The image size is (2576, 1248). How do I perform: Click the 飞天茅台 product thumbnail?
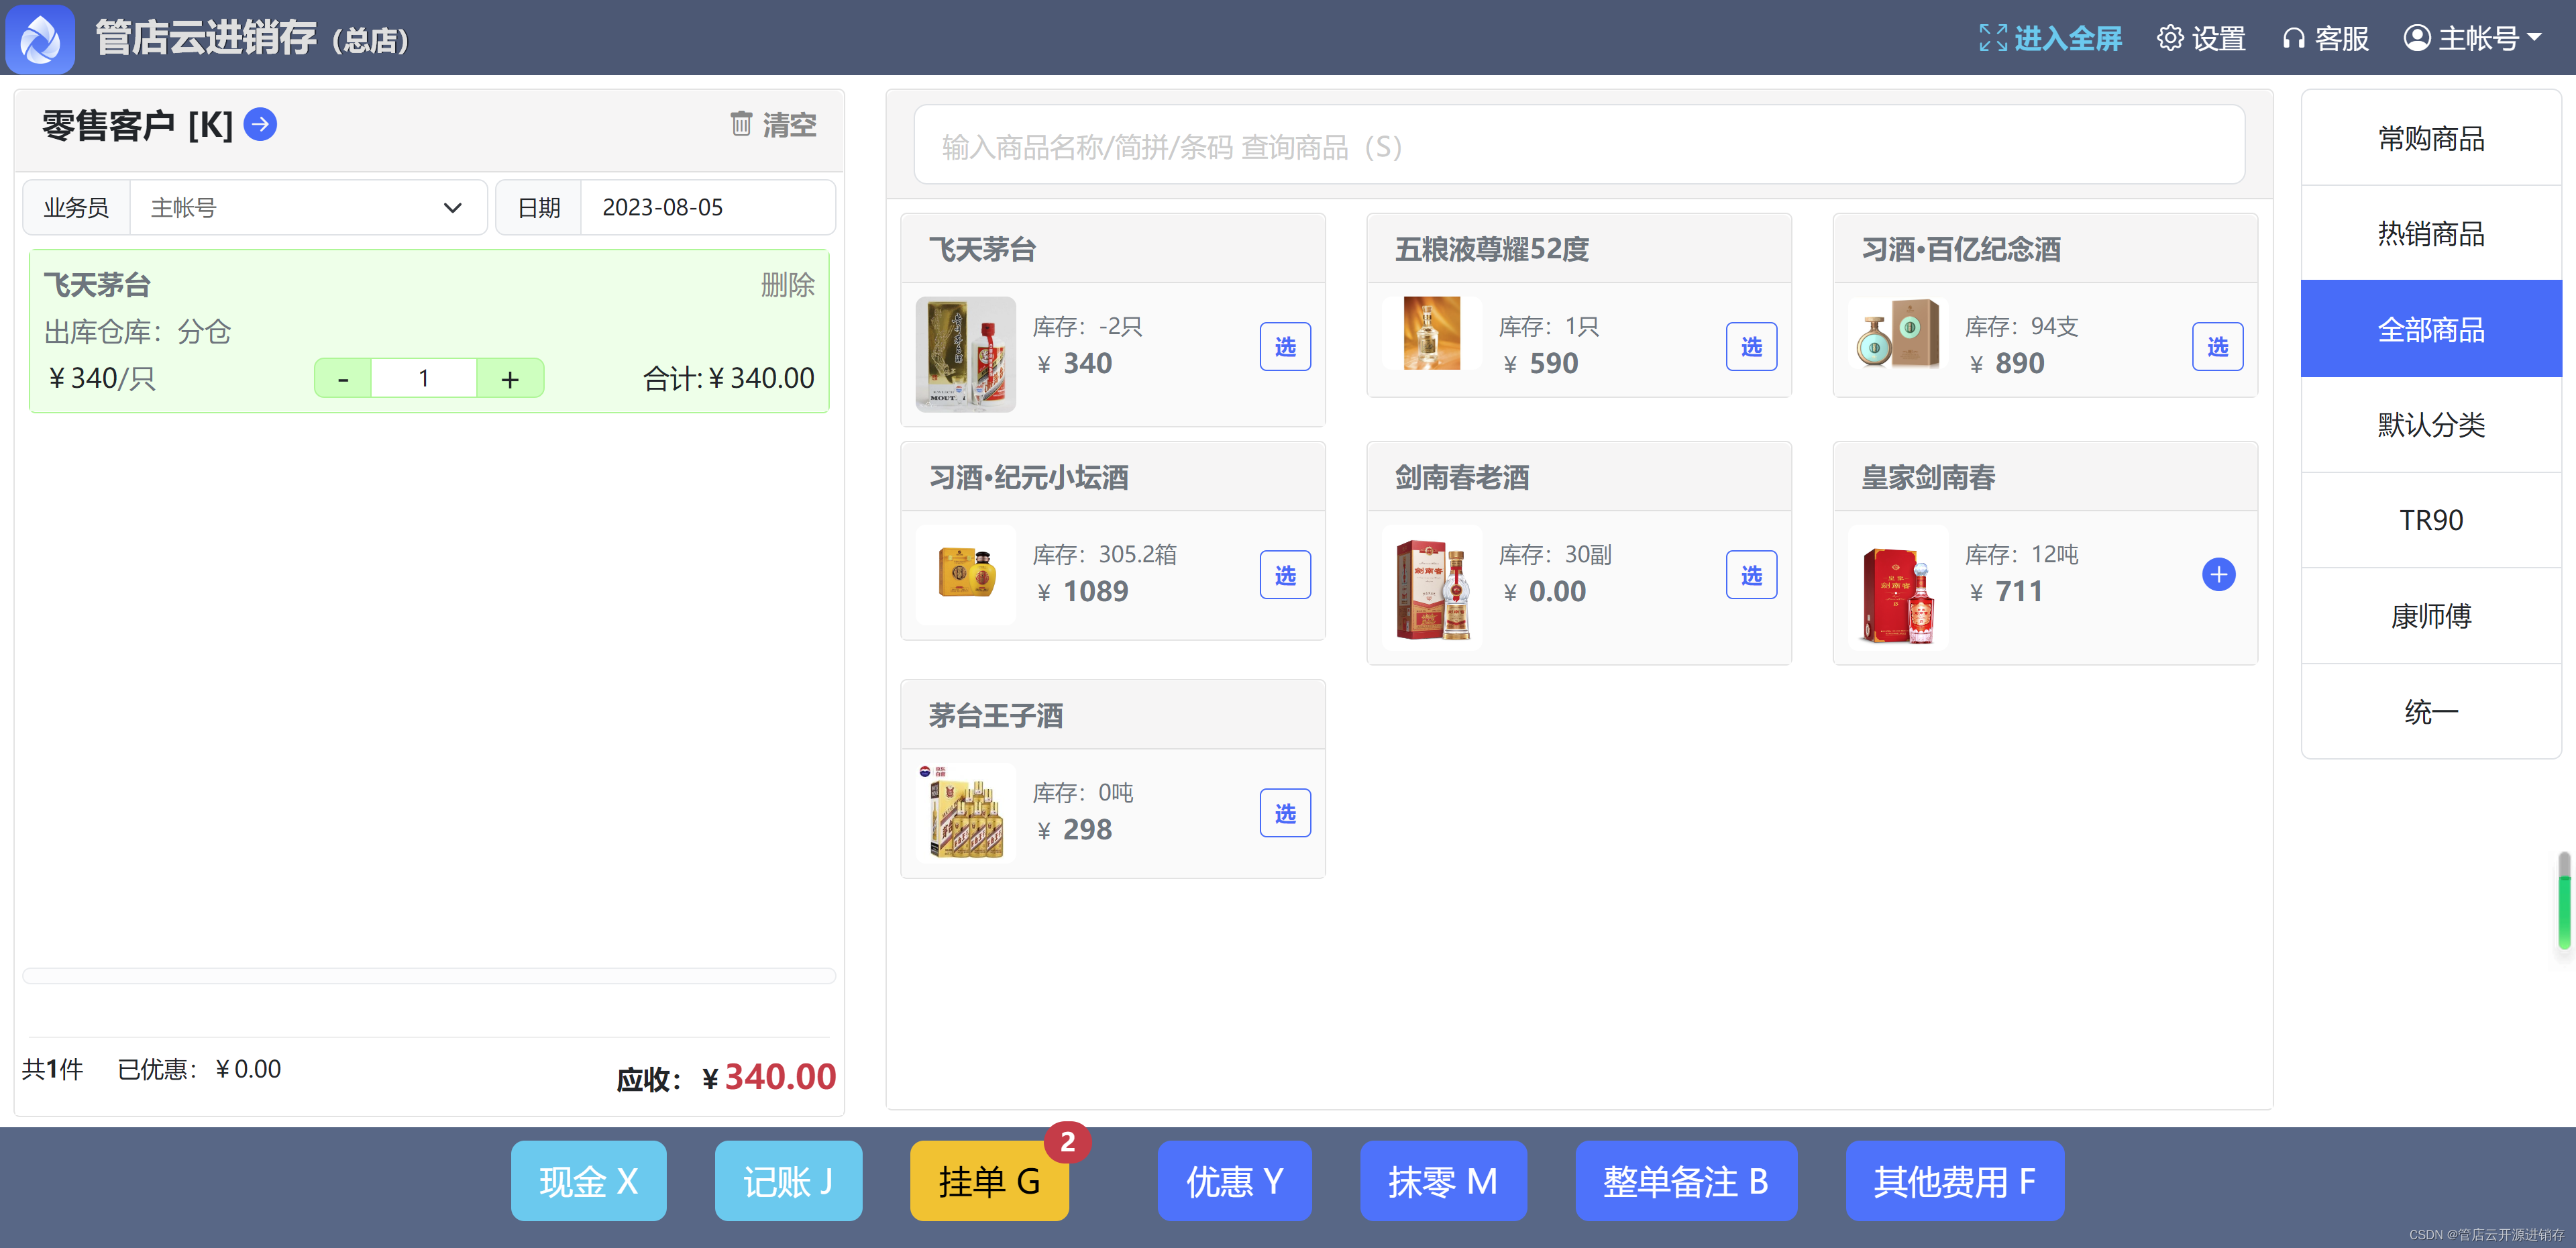(x=965, y=354)
